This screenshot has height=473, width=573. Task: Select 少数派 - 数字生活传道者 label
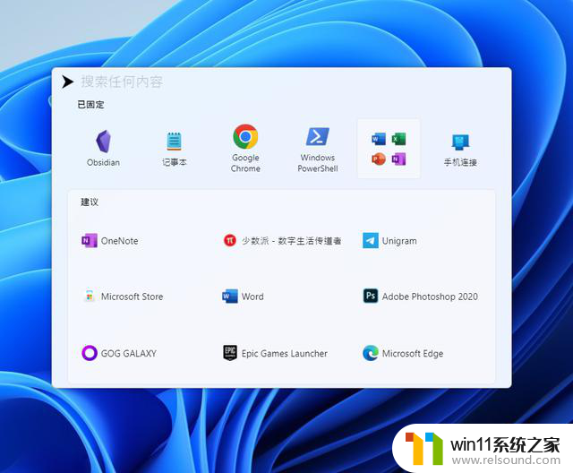(x=291, y=241)
